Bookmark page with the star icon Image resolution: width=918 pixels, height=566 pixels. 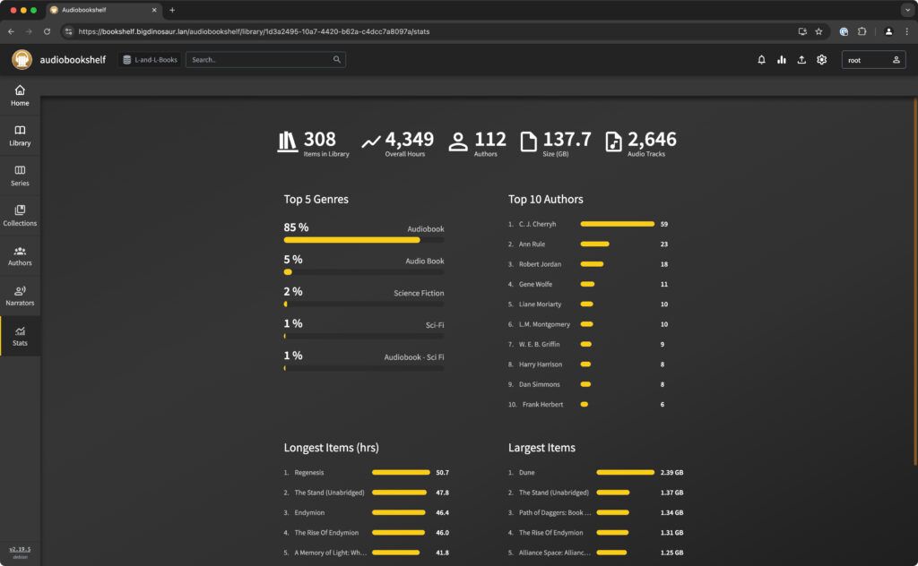818,31
